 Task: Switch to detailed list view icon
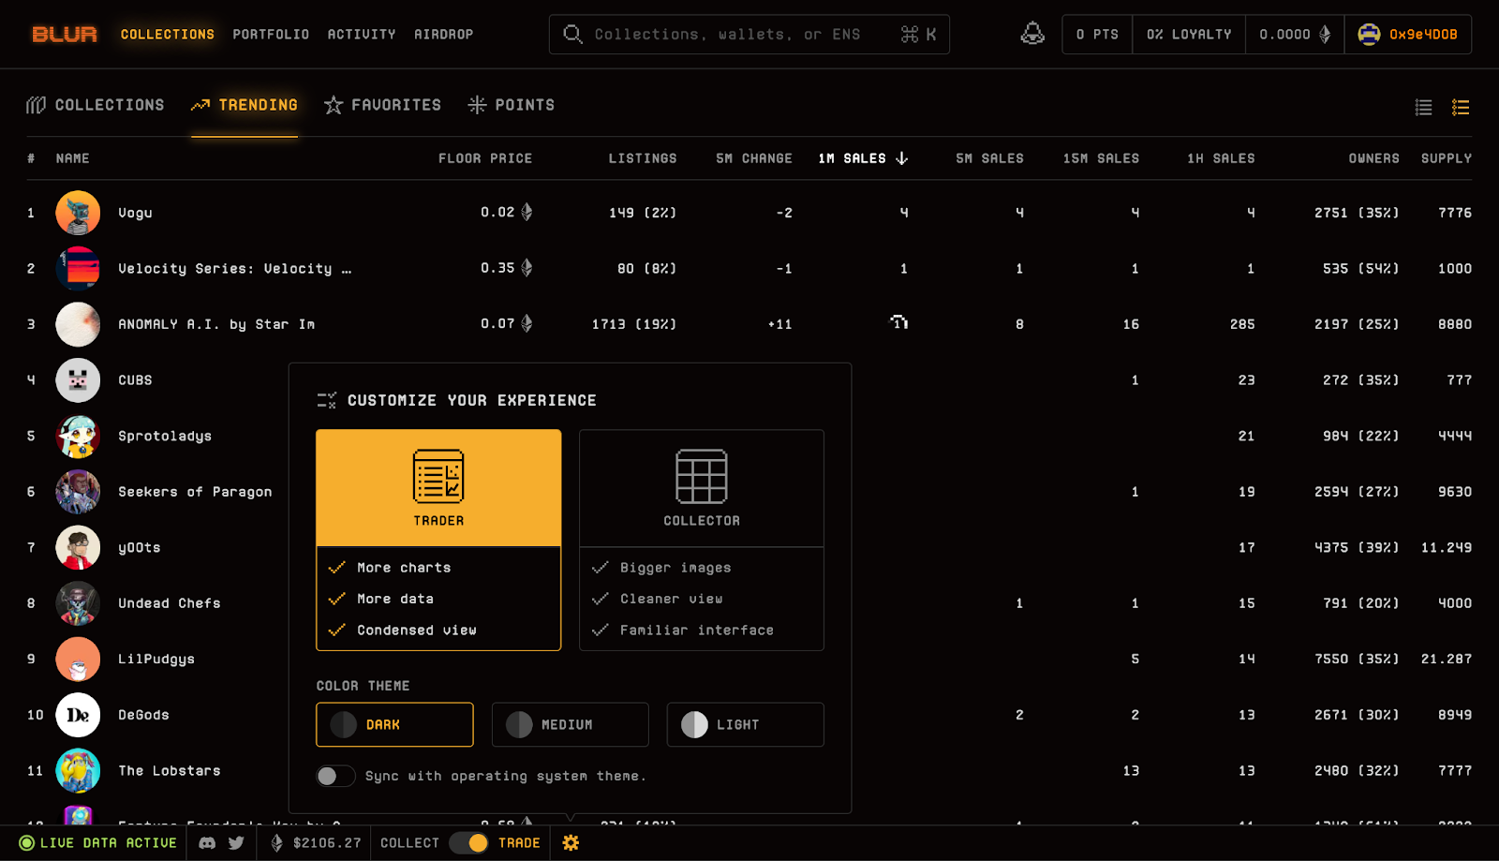[x=1461, y=108]
